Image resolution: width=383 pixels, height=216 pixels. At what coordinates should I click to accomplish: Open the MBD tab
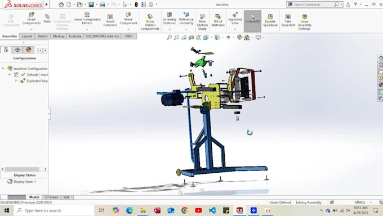pos(129,36)
